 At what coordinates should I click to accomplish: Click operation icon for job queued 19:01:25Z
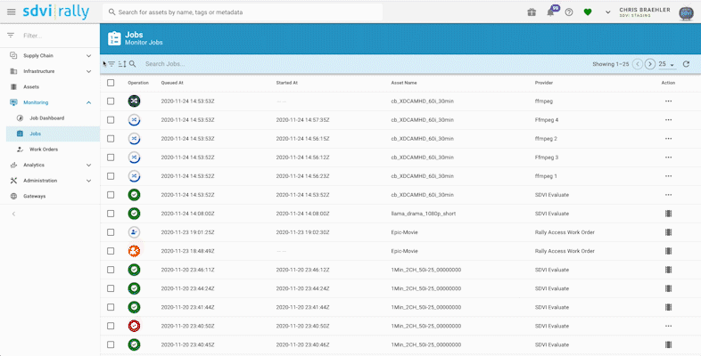pos(134,232)
